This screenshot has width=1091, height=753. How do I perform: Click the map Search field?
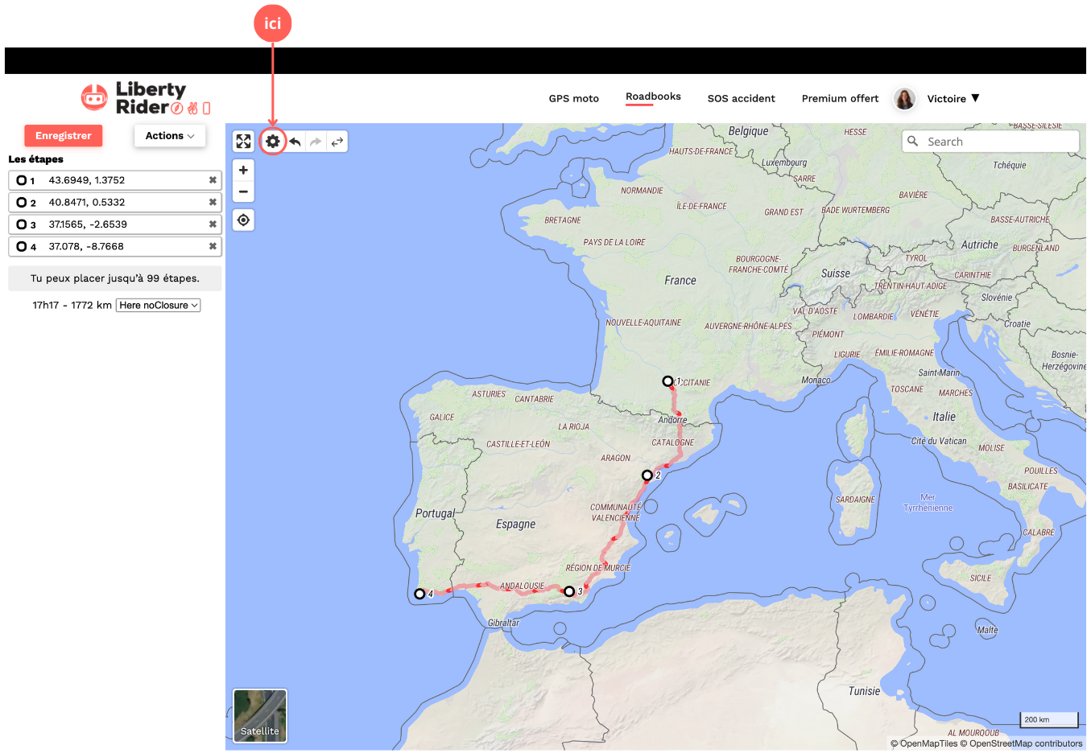click(998, 142)
